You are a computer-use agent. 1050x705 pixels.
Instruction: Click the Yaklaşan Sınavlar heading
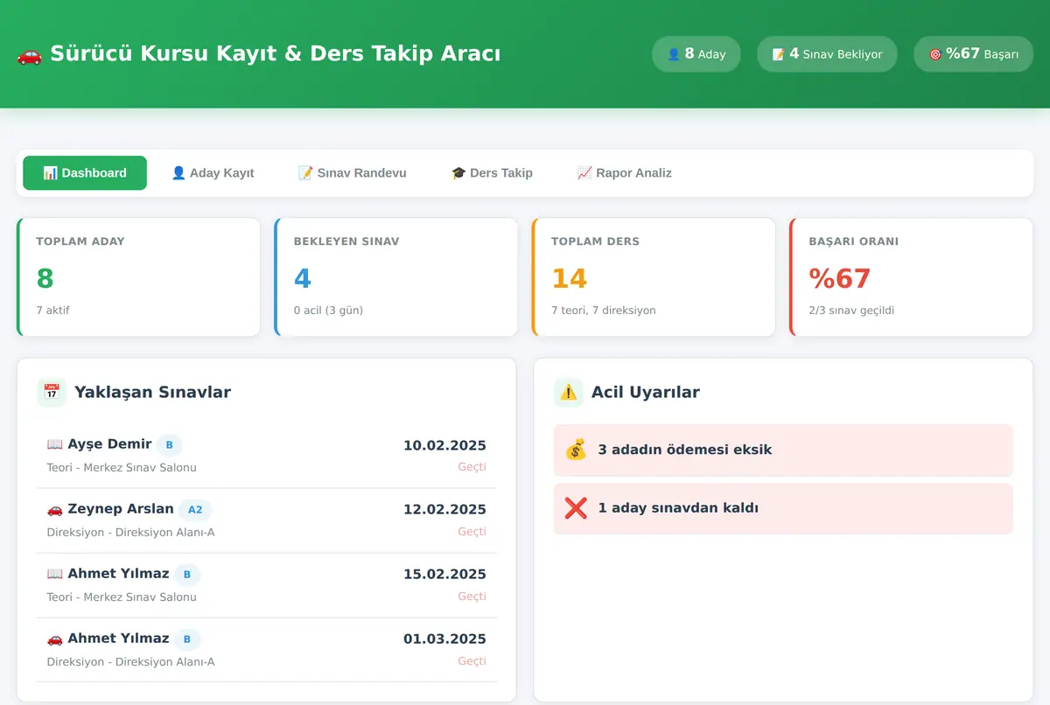152,392
